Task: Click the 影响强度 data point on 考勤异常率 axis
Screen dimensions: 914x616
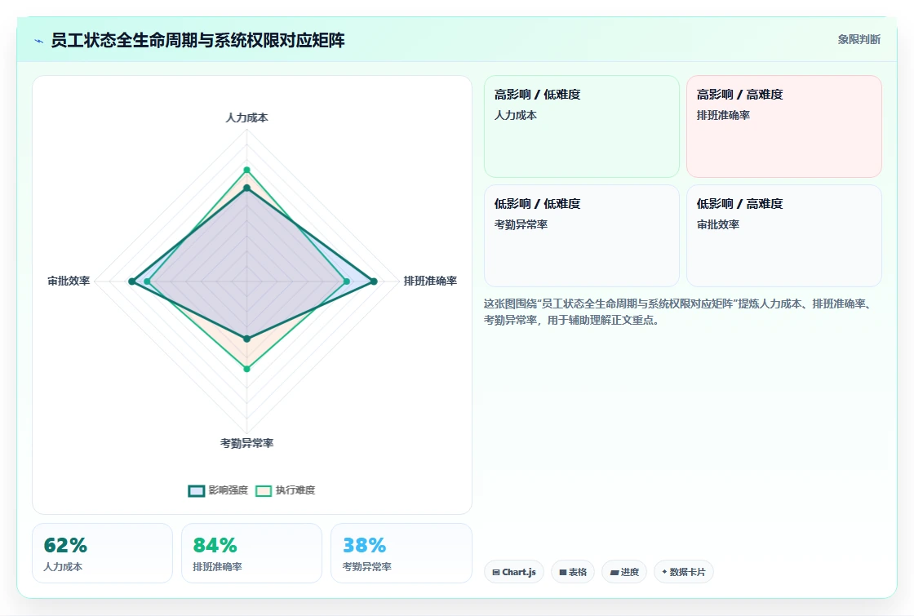Action: [246, 339]
